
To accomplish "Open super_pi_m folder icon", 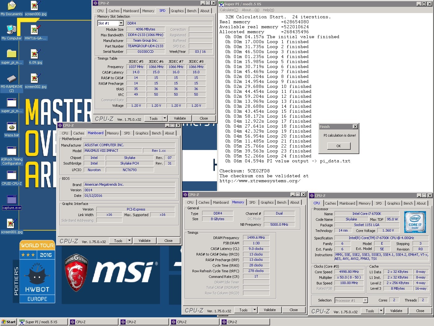I will tap(11, 54).
